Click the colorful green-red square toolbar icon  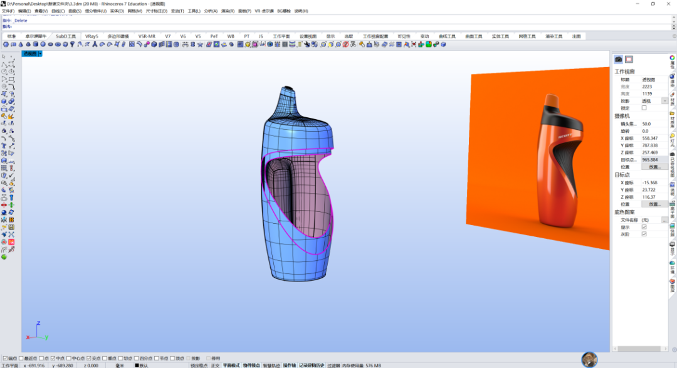tap(429, 45)
